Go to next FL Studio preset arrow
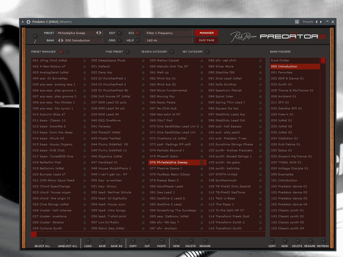 [x=321, y=22]
